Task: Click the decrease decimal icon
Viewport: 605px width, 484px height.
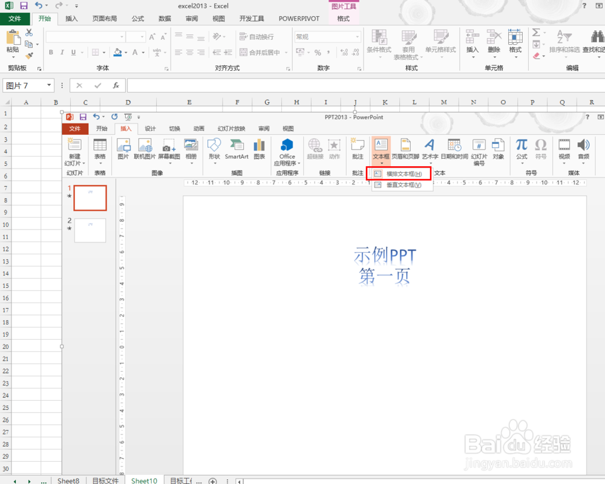Action: coord(355,52)
